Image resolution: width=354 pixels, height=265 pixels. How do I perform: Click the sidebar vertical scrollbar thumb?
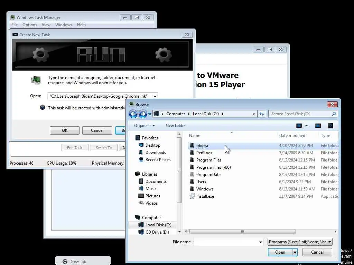click(179, 170)
